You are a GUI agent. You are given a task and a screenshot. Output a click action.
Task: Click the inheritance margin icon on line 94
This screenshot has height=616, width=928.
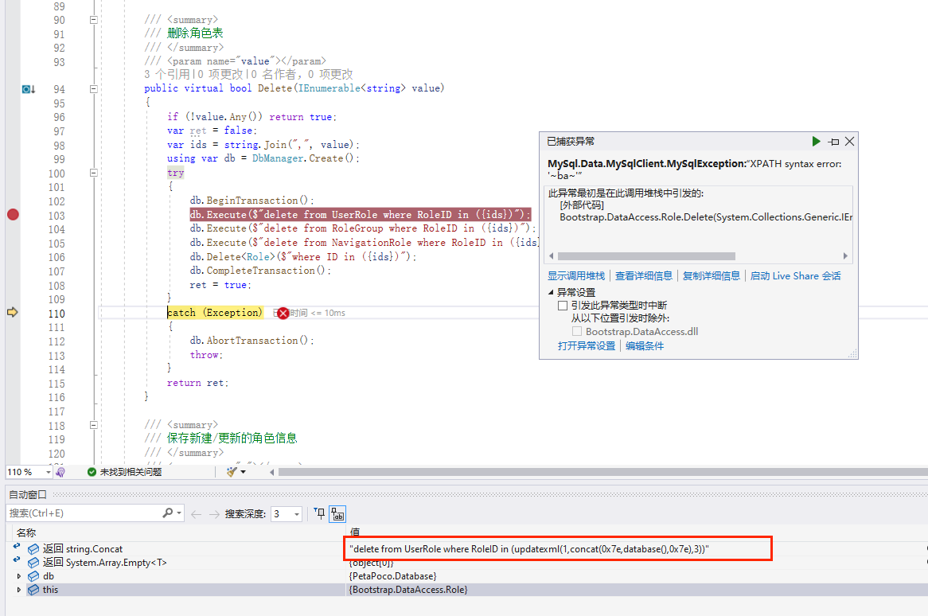tap(29, 89)
